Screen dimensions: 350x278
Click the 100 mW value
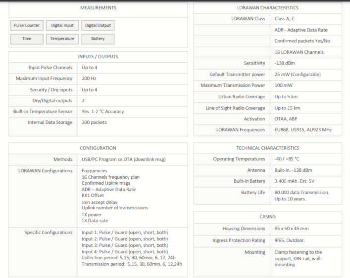[283, 85]
